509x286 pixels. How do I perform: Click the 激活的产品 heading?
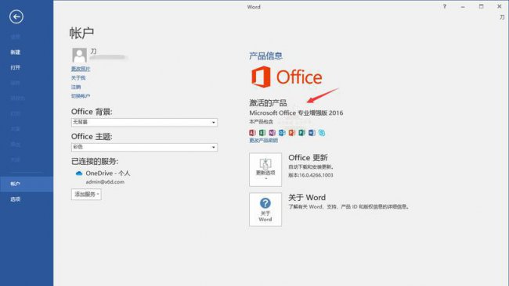pyautogui.click(x=268, y=103)
